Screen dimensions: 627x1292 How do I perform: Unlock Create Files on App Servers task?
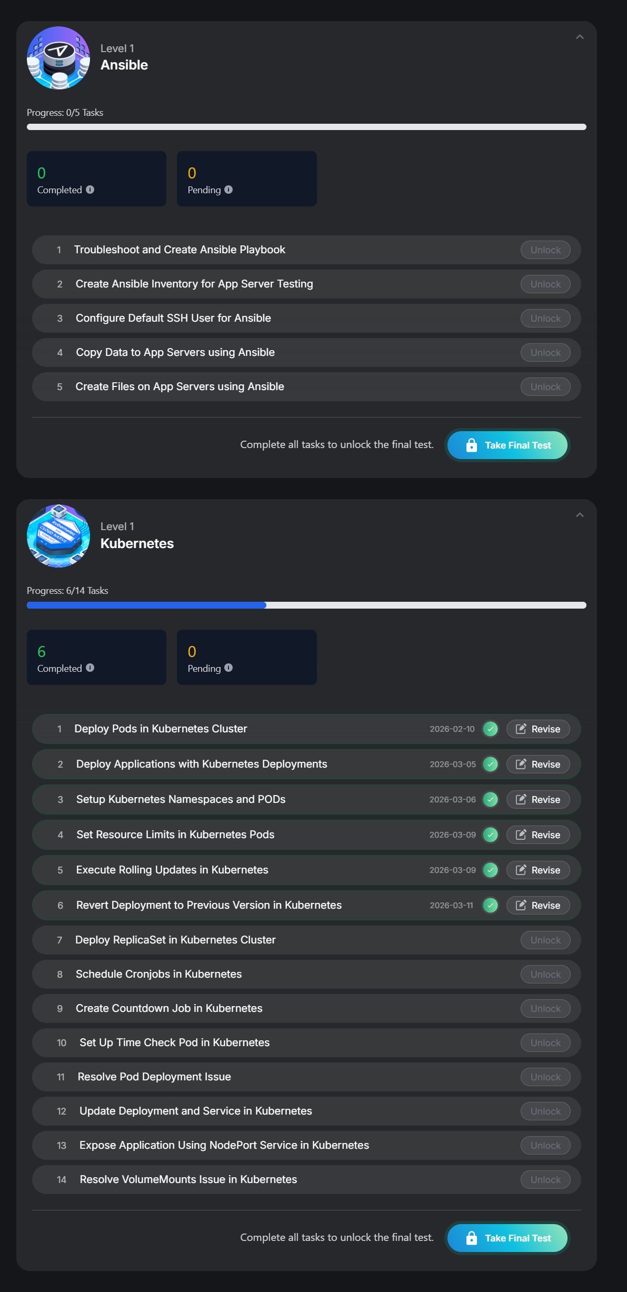click(545, 387)
